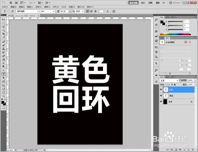198x152 pixels.
Task: Add a pixel mask in Masks panel
Action: tap(186, 42)
